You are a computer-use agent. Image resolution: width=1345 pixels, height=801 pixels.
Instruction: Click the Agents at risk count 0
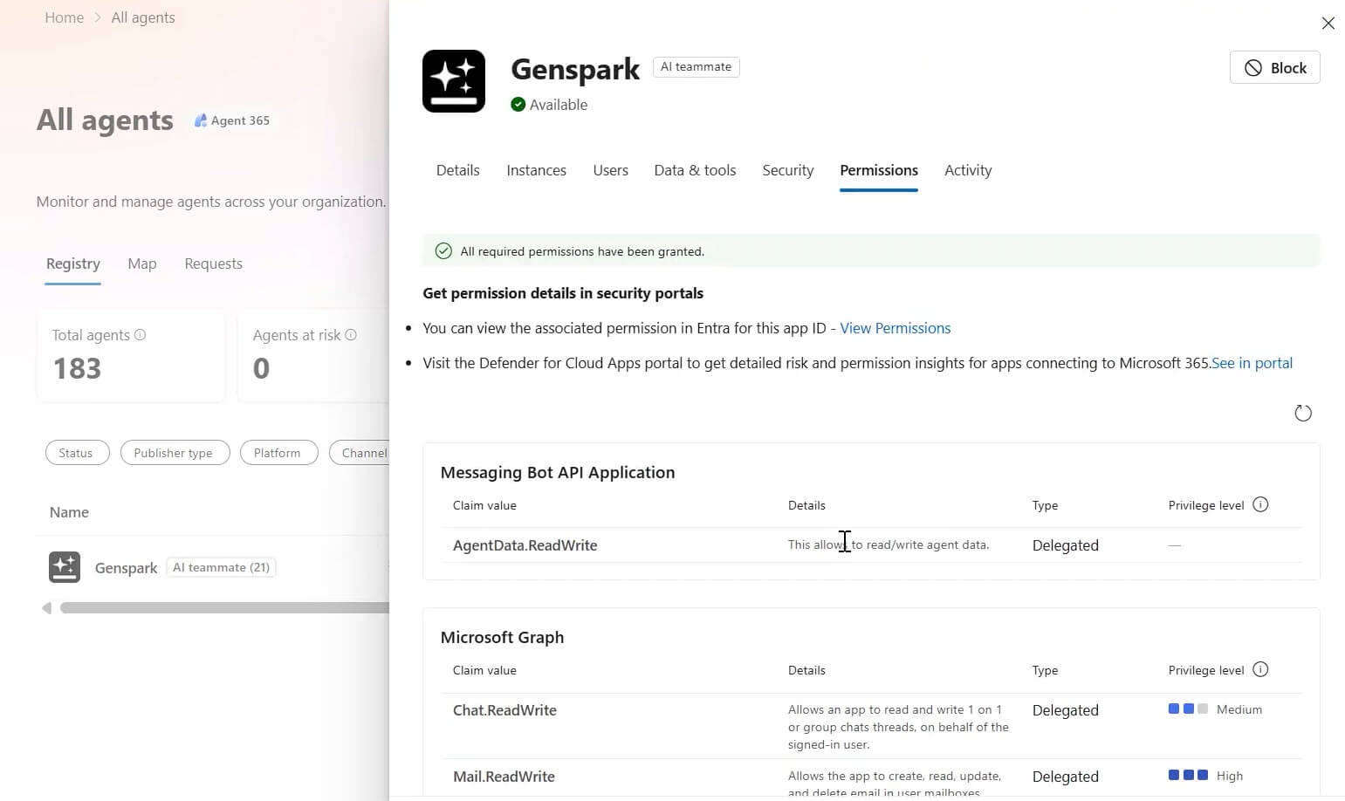pyautogui.click(x=261, y=369)
